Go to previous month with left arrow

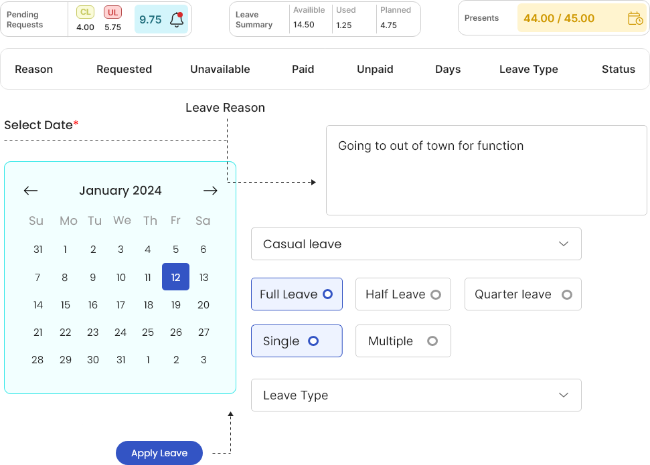tap(31, 191)
